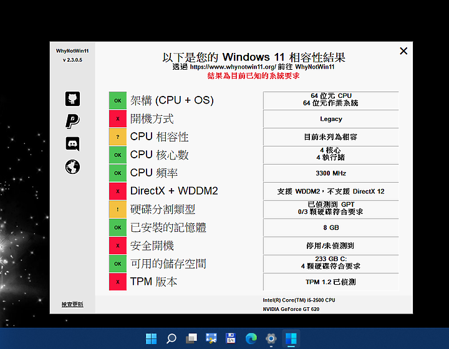Click the 4 核心 4 執行緒 result box
The image size is (449, 349).
click(x=331, y=155)
